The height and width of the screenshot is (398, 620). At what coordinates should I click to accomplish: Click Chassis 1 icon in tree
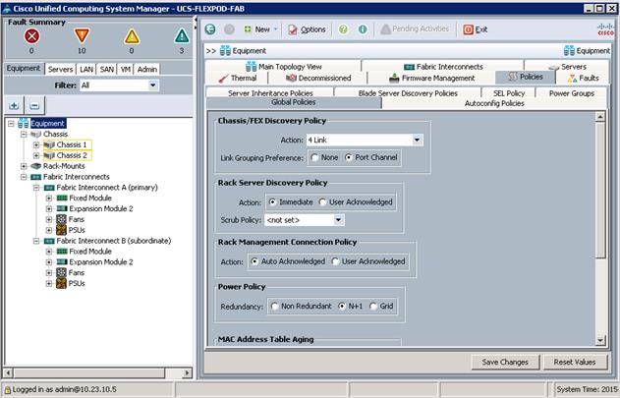tap(49, 144)
